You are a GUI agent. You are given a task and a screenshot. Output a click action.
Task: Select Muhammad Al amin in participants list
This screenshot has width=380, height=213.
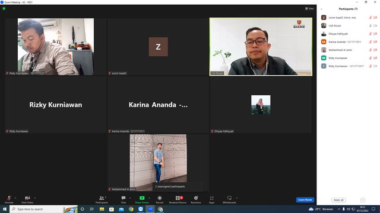[x=349, y=50]
